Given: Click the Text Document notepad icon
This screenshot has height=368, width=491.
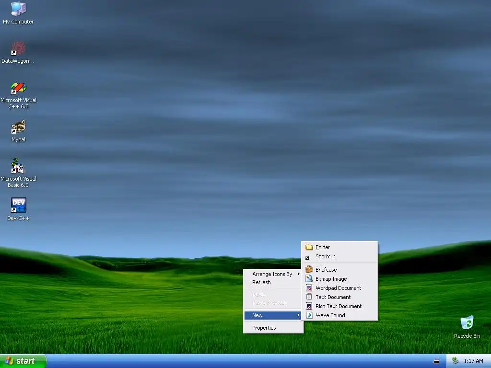Looking at the screenshot, I should coord(309,297).
